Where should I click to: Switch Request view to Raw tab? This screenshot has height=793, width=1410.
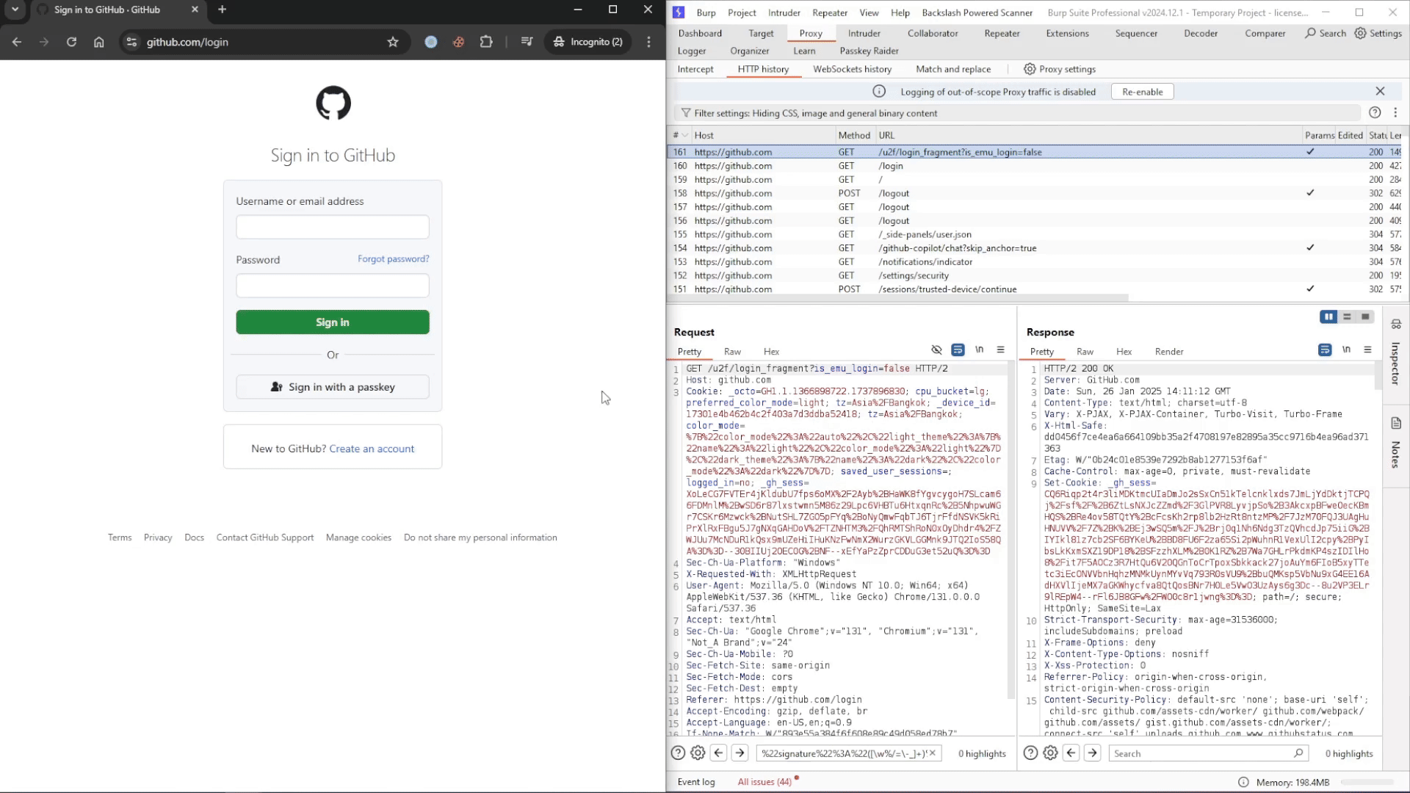(x=732, y=351)
